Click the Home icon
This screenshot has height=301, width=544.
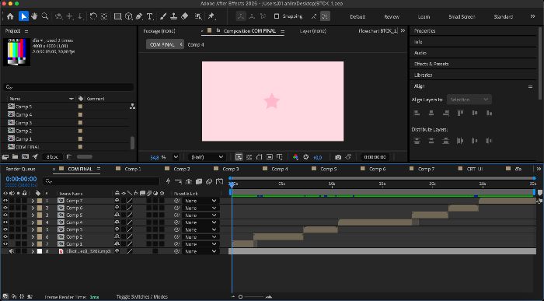[10, 16]
